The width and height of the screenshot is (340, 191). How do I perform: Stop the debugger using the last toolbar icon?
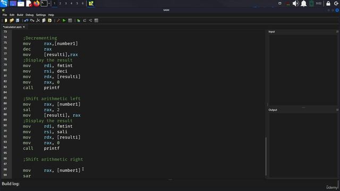[96, 21]
